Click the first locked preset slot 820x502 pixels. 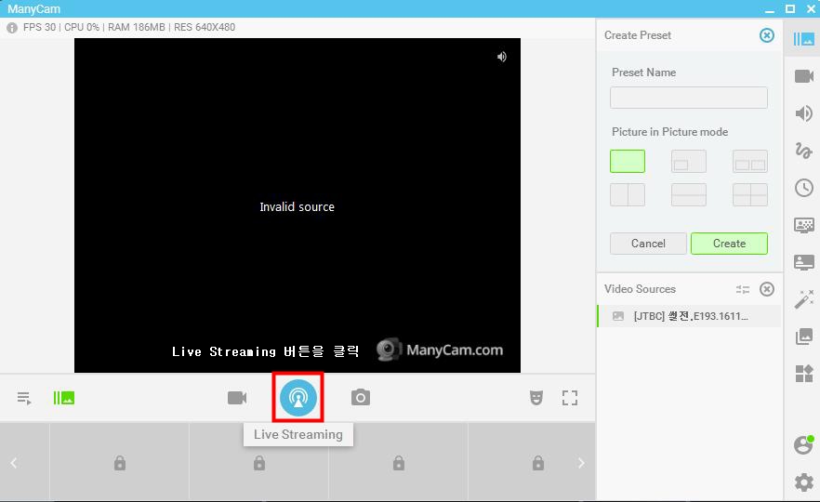pos(120,463)
